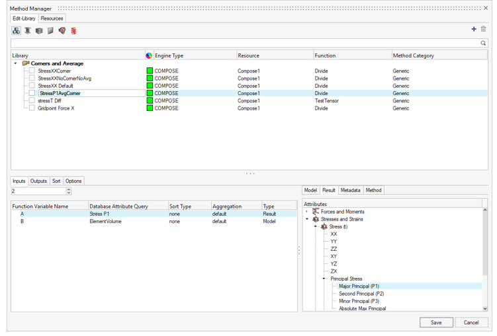
Task: Click the trash icon to delete method
Action: pyautogui.click(x=483, y=29)
